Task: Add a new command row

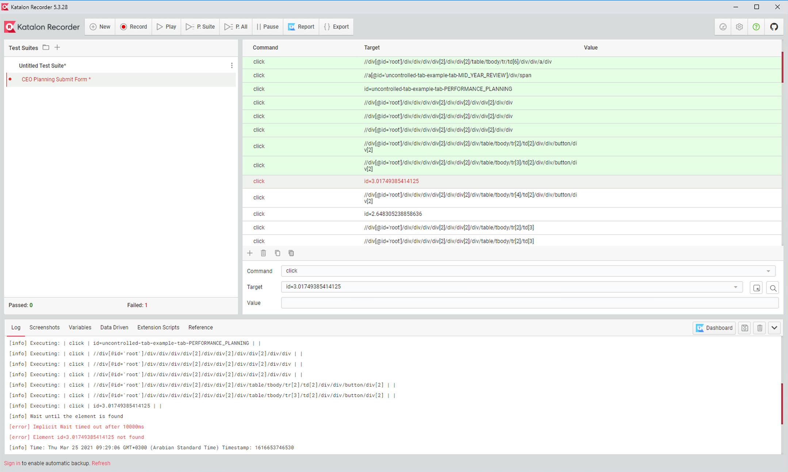Action: [x=250, y=253]
